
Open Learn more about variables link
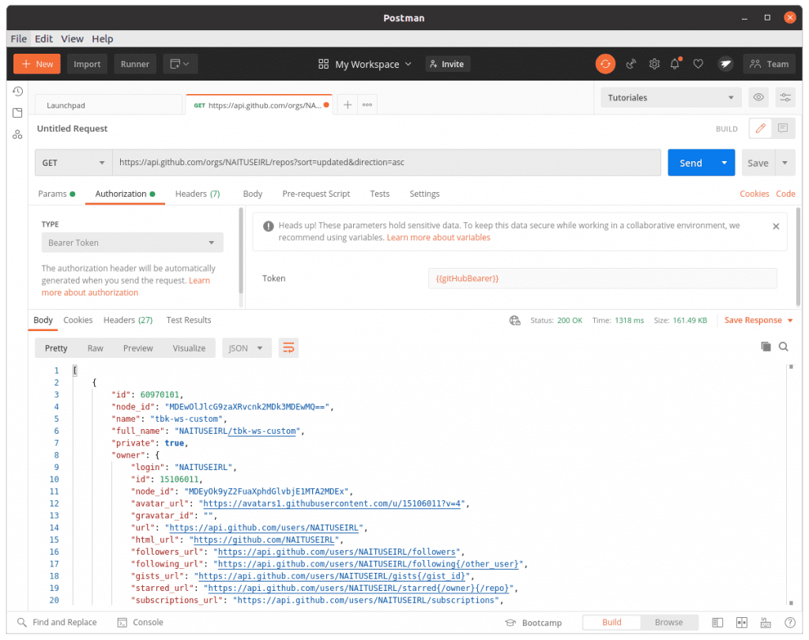pyautogui.click(x=438, y=237)
